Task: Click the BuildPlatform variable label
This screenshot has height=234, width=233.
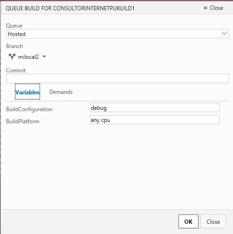Action: pyautogui.click(x=23, y=121)
